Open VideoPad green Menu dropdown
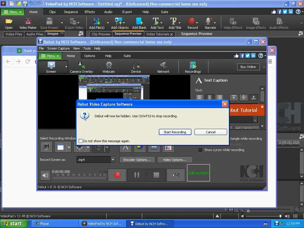Screen dimensions: 304x228 click(x=12, y=12)
